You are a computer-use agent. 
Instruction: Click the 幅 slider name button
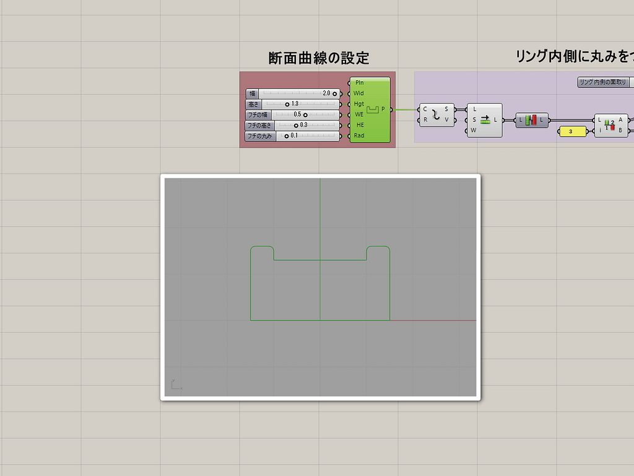pos(252,93)
